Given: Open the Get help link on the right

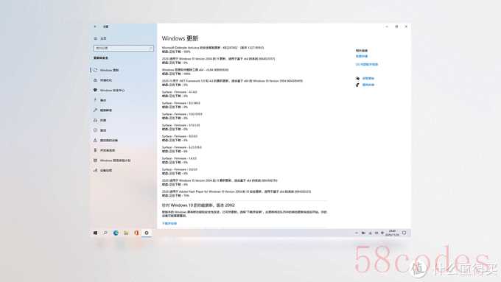Looking at the screenshot, I should tap(368, 78).
